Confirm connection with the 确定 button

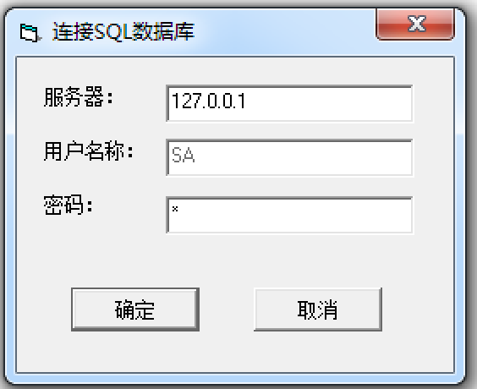pyautogui.click(x=135, y=310)
